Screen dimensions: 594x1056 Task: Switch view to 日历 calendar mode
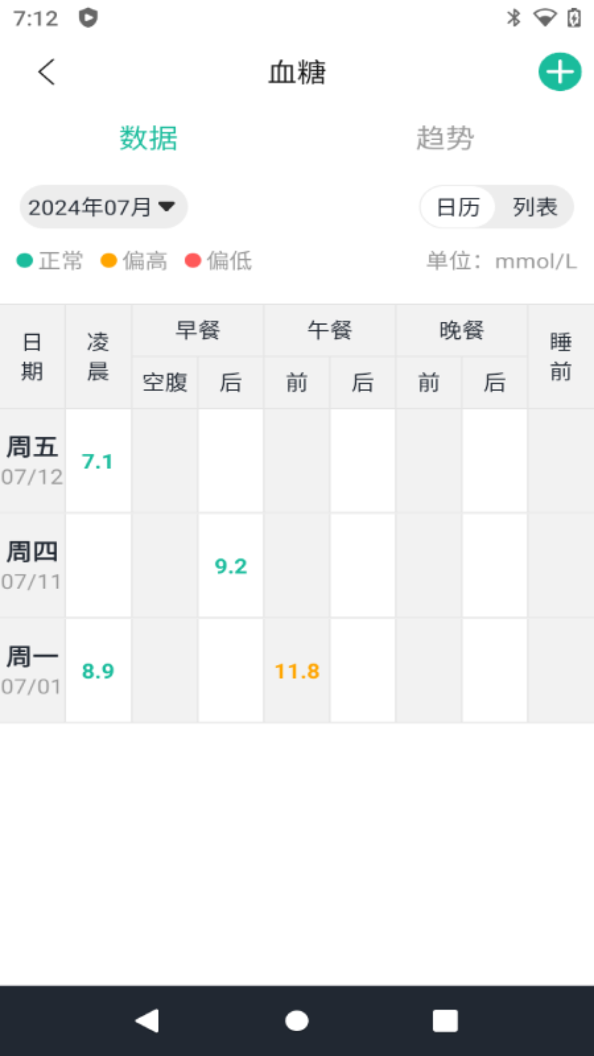[458, 207]
